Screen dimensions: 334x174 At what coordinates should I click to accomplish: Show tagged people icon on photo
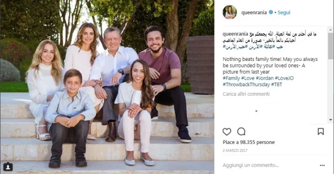pos(8,167)
